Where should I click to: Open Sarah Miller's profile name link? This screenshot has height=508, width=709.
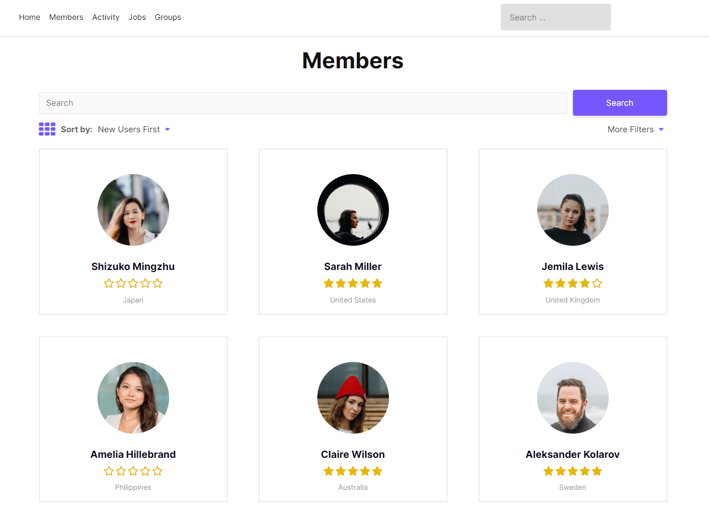(353, 267)
